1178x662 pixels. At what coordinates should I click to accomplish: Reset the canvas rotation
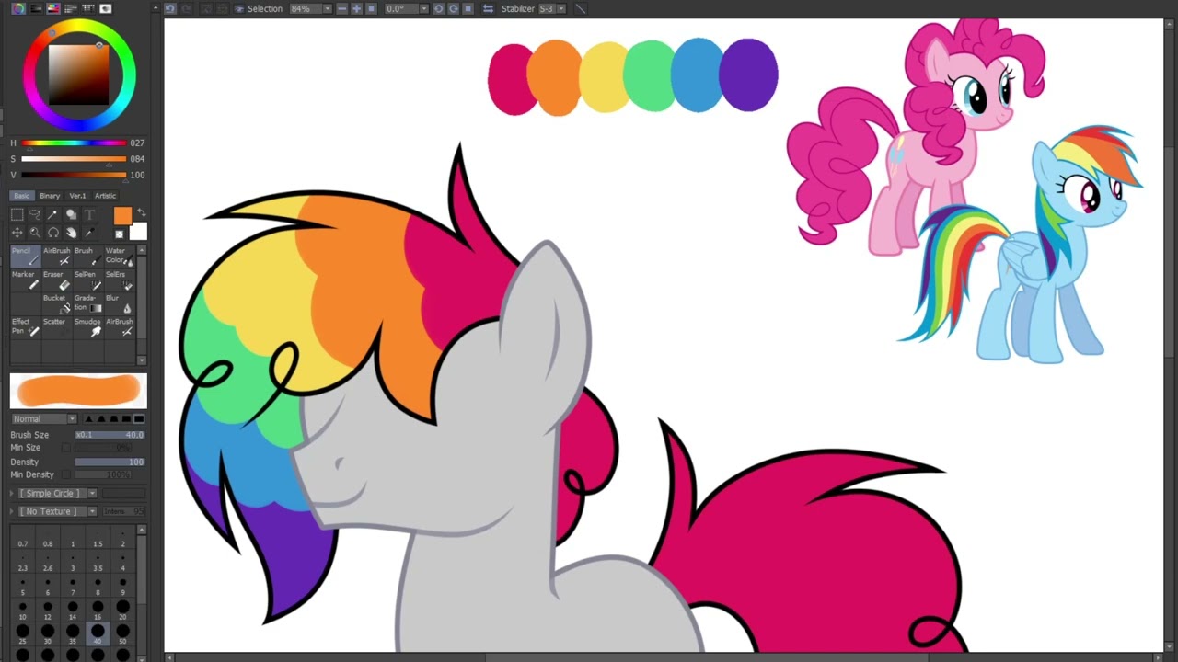[x=468, y=8]
